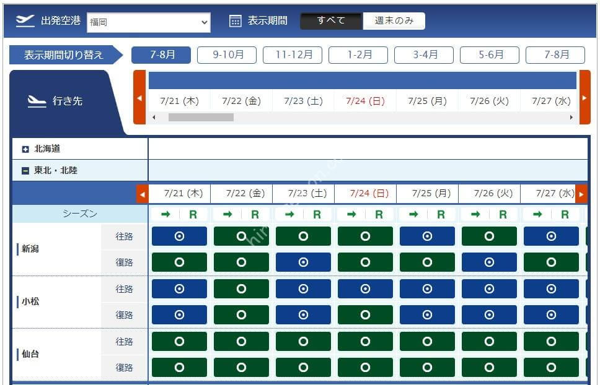Expand the 北海道 region section
Image resolution: width=600 pixels, height=385 pixels.
tap(25, 149)
